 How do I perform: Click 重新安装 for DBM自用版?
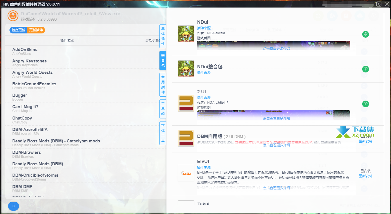[x=366, y=141]
